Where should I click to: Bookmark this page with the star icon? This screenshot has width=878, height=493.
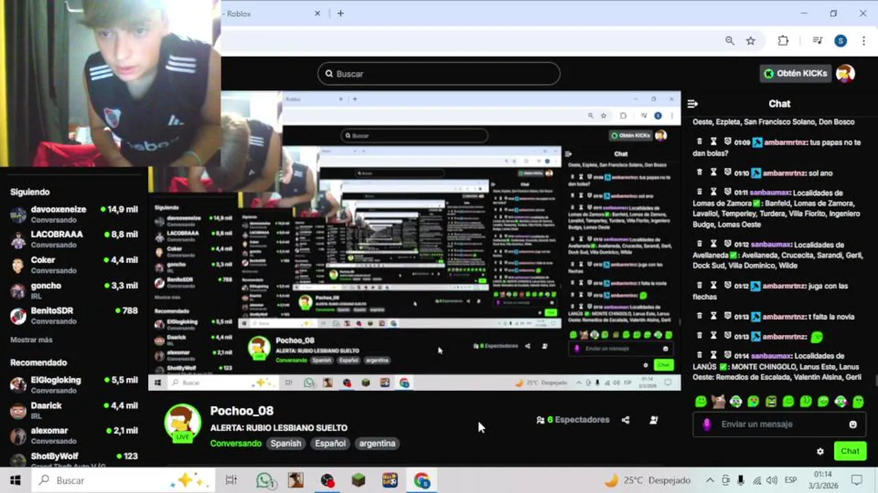(x=751, y=41)
